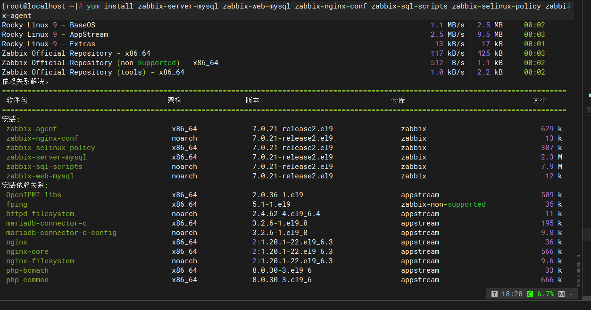Select the Rocky Linux 9 - AppStream line
Image resolution: width=591 pixels, height=310 pixels.
(274, 34)
